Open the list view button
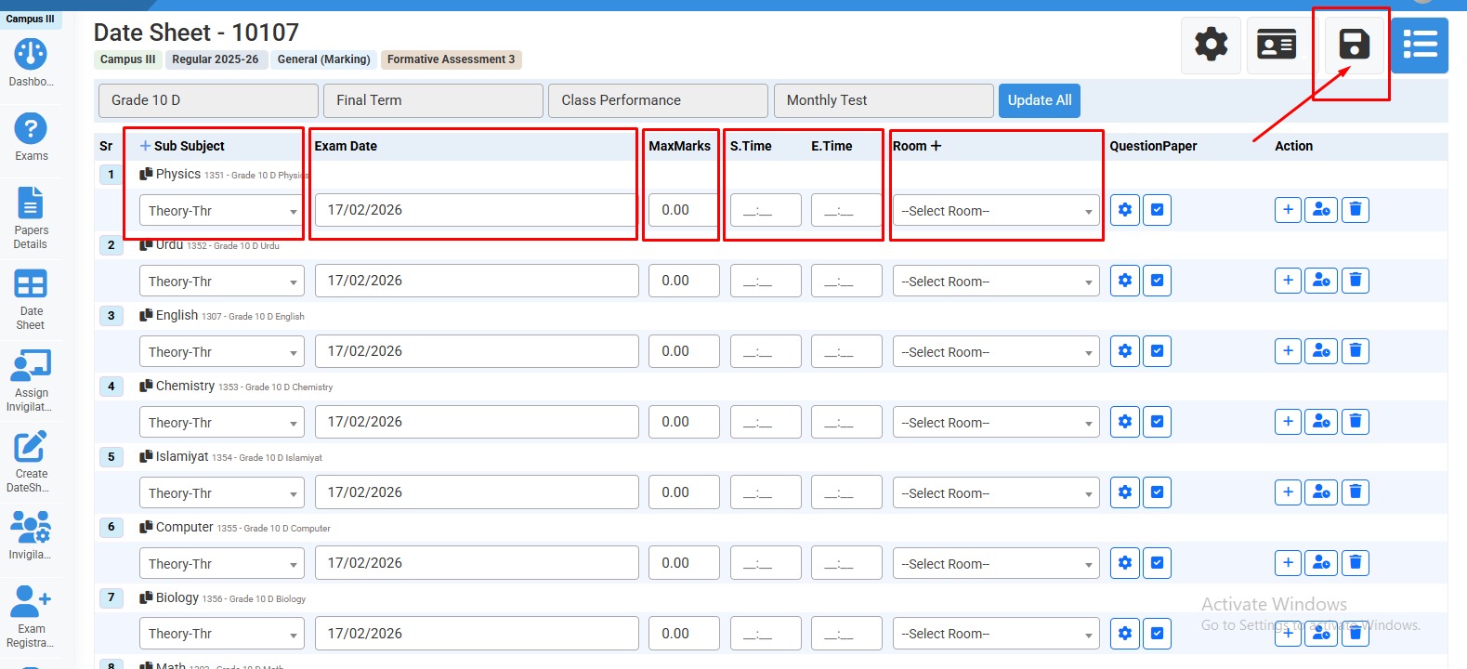1467x669 pixels. (x=1420, y=45)
